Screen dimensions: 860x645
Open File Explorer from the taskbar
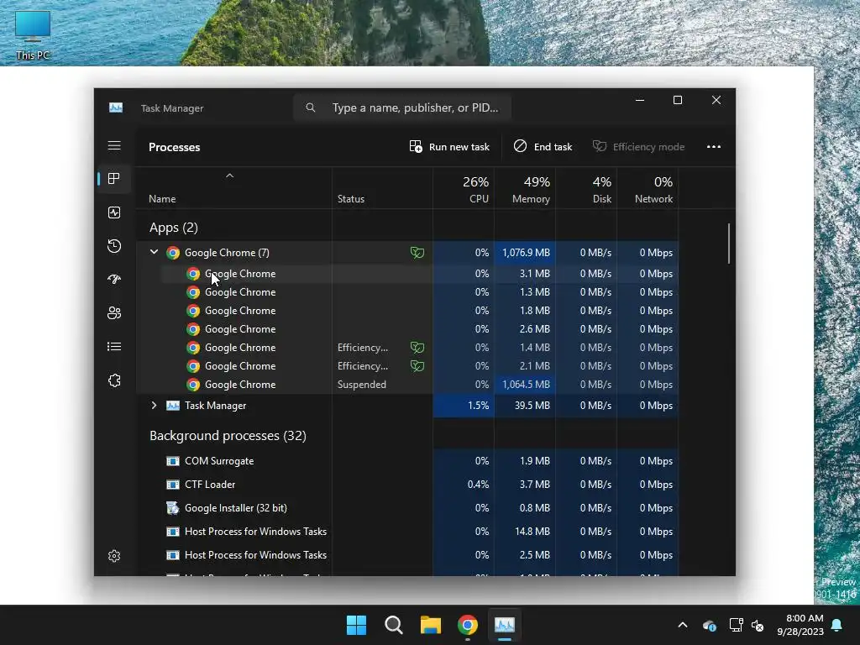(431, 625)
